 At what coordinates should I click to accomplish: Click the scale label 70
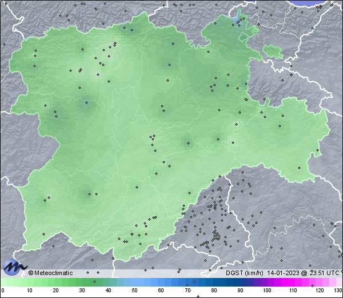188,291
